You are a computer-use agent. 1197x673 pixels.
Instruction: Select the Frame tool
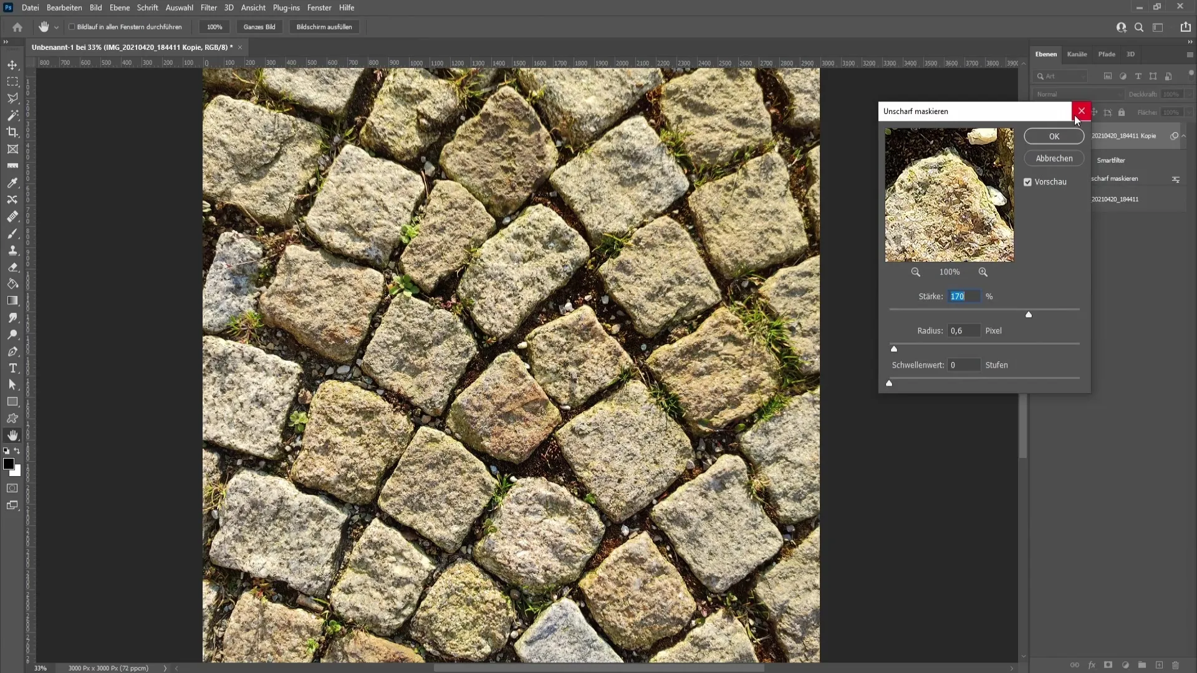(12, 149)
